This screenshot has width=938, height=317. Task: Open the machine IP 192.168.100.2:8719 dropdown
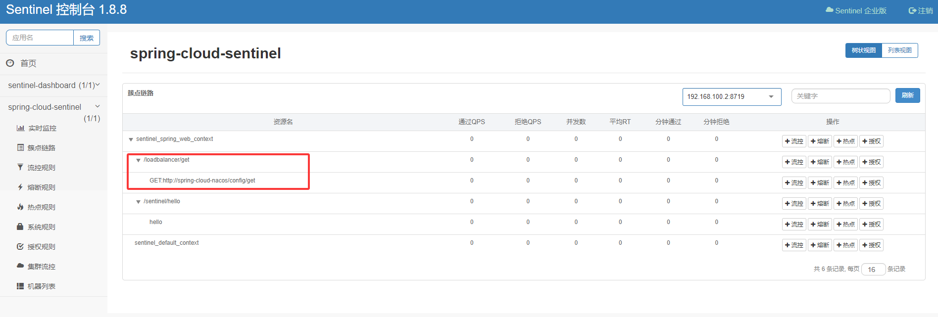tap(731, 97)
